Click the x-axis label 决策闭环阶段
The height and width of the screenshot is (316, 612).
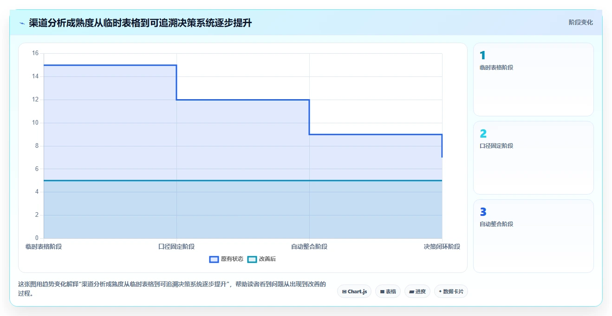pos(442,246)
